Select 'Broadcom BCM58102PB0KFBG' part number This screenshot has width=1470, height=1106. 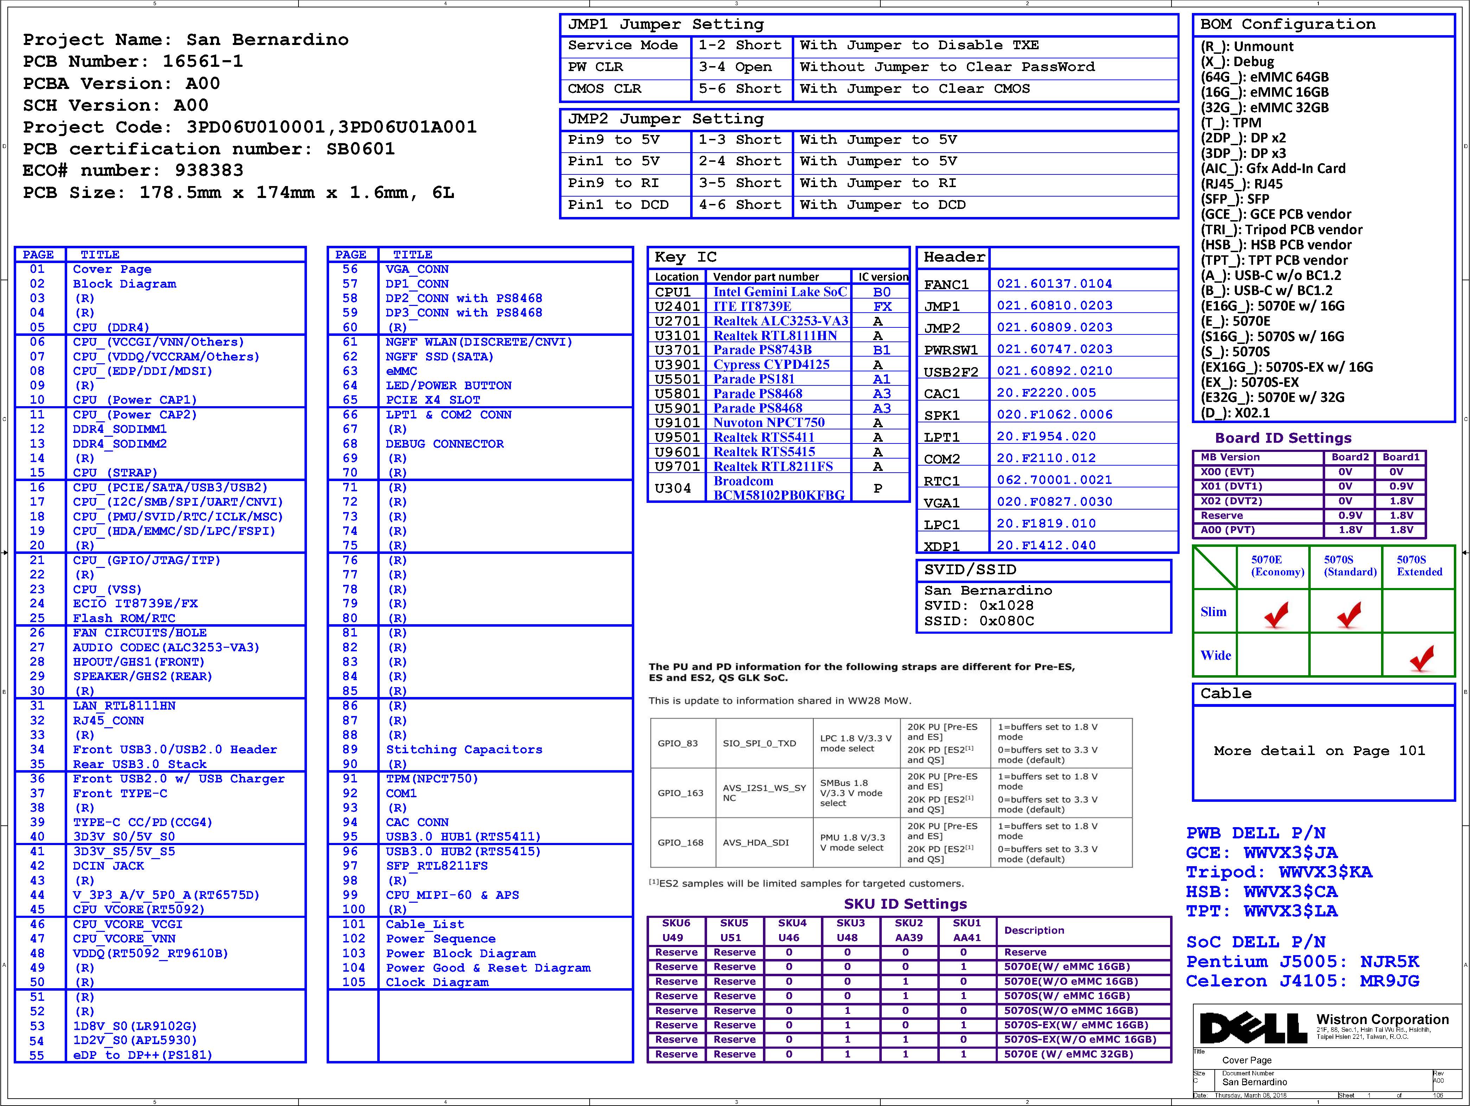pyautogui.click(x=779, y=488)
